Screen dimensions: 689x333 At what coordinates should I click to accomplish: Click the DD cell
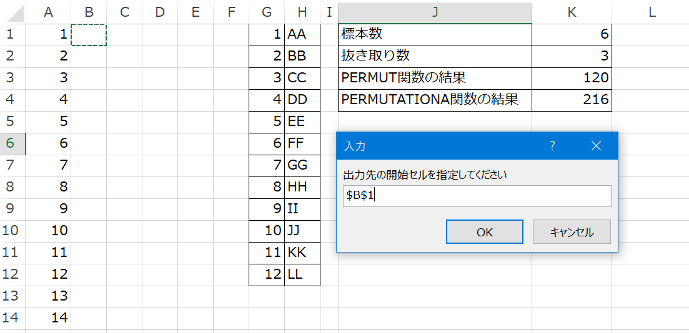click(302, 100)
